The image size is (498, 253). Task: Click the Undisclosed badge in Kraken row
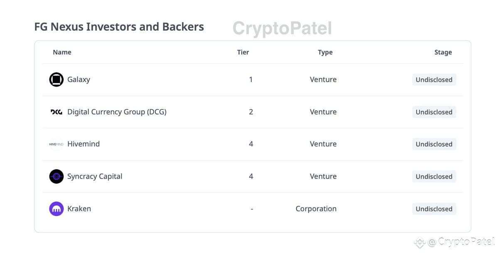[434, 209]
